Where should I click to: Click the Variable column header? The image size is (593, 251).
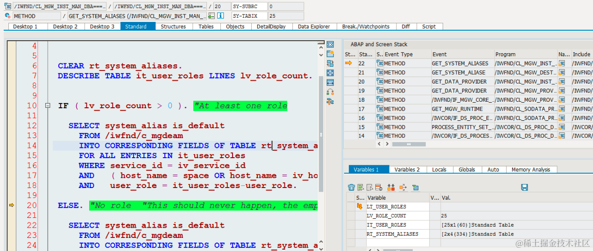tap(397, 198)
